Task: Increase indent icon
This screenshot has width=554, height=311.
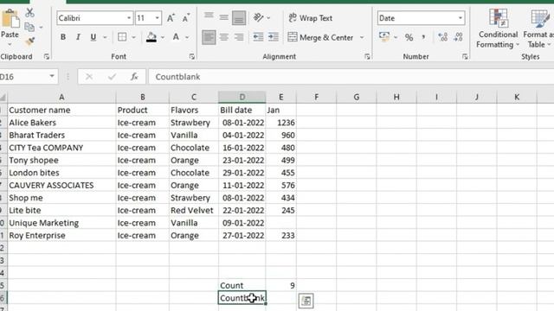Action: [274, 37]
